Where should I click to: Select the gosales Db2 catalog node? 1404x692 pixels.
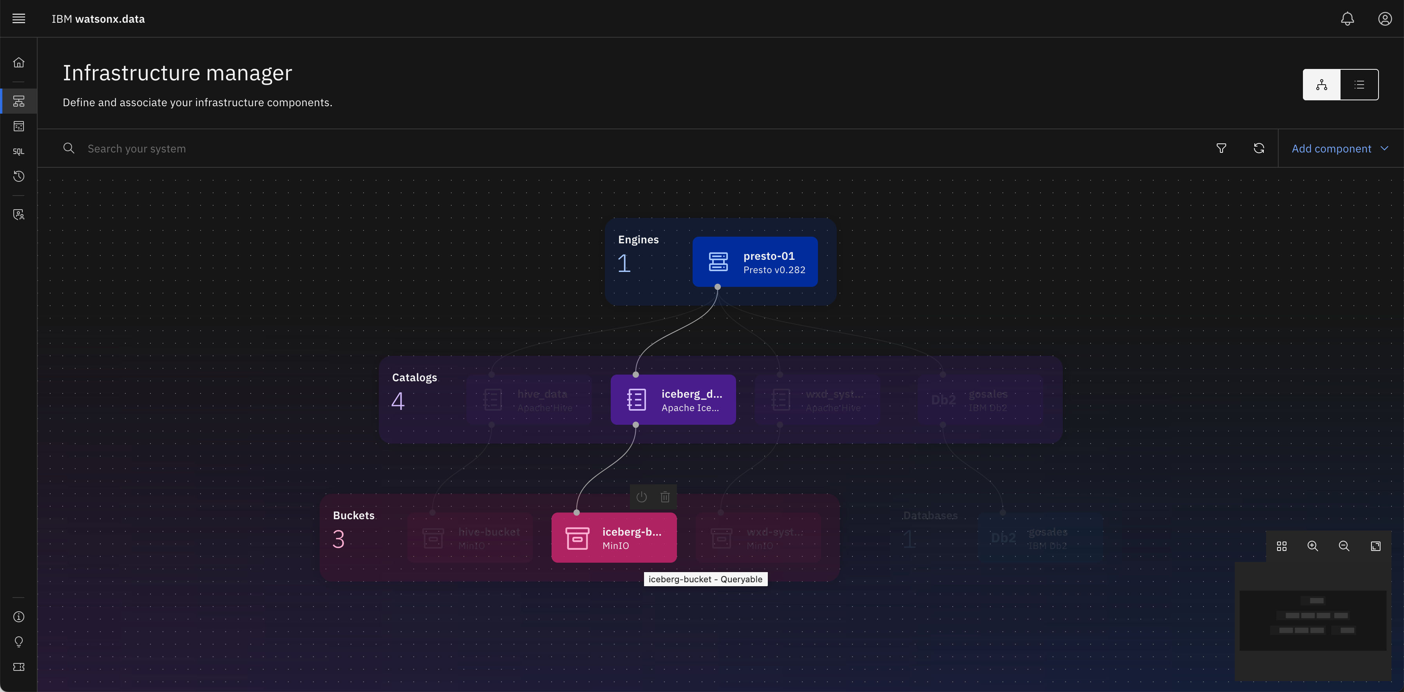tap(981, 400)
